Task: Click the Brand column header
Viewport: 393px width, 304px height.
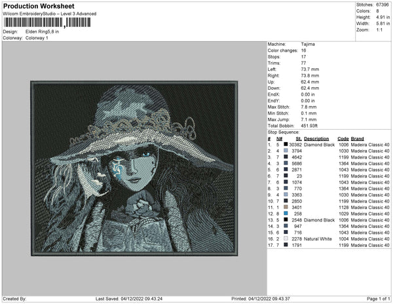Action: [x=357, y=139]
